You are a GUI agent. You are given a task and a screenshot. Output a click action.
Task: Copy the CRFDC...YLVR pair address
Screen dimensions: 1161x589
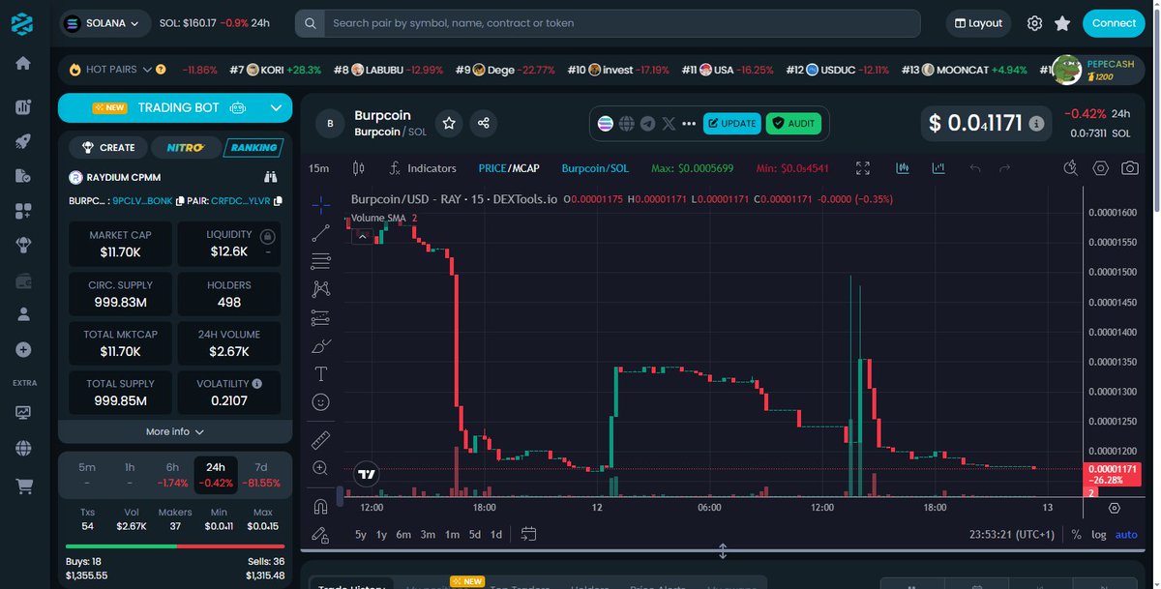click(278, 201)
